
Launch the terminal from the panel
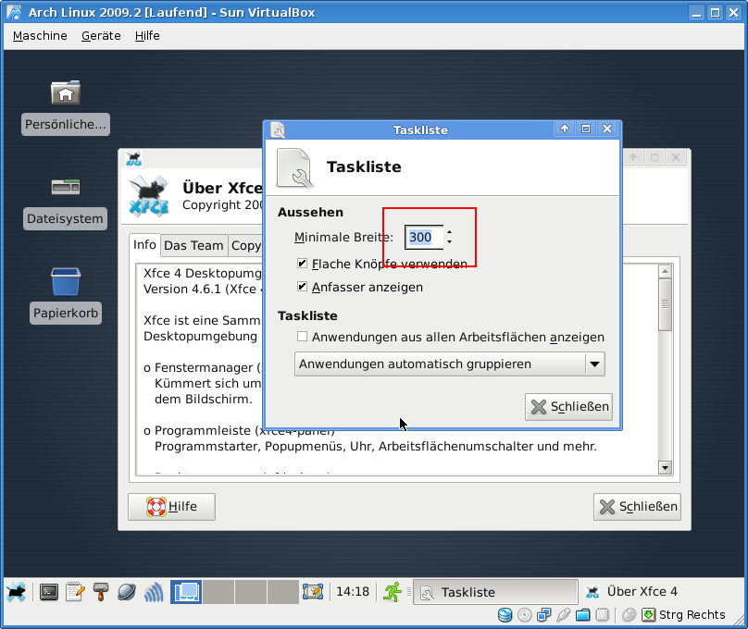coord(49,592)
